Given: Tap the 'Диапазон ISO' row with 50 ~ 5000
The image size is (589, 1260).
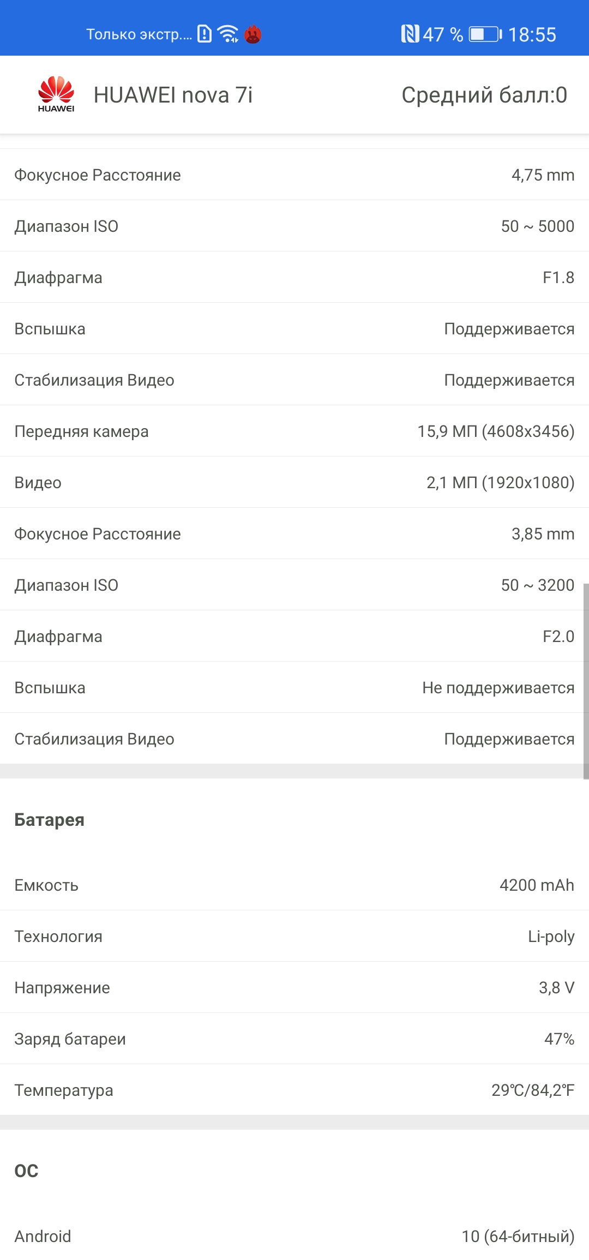Looking at the screenshot, I should (x=294, y=226).
